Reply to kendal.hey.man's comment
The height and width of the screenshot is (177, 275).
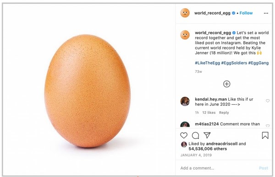tap(224, 113)
